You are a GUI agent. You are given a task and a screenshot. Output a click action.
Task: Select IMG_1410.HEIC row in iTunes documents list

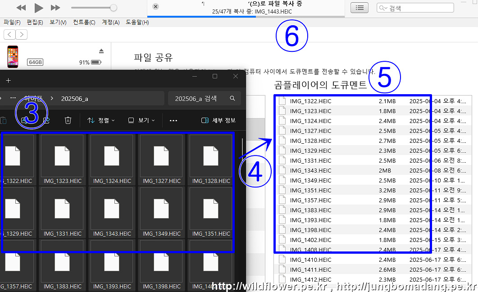click(373, 260)
